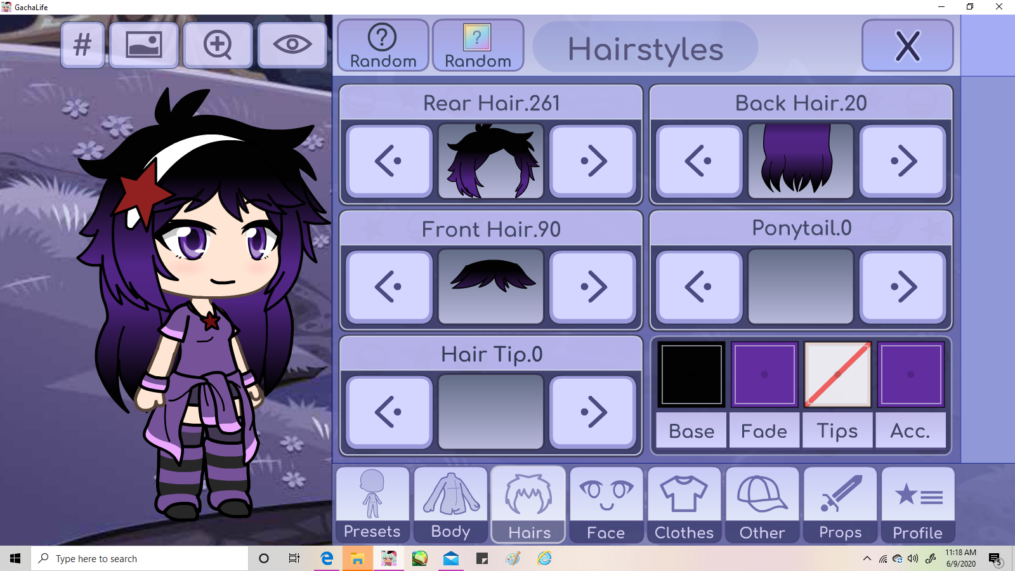
Task: Click the Acc. label button
Action: coord(910,431)
